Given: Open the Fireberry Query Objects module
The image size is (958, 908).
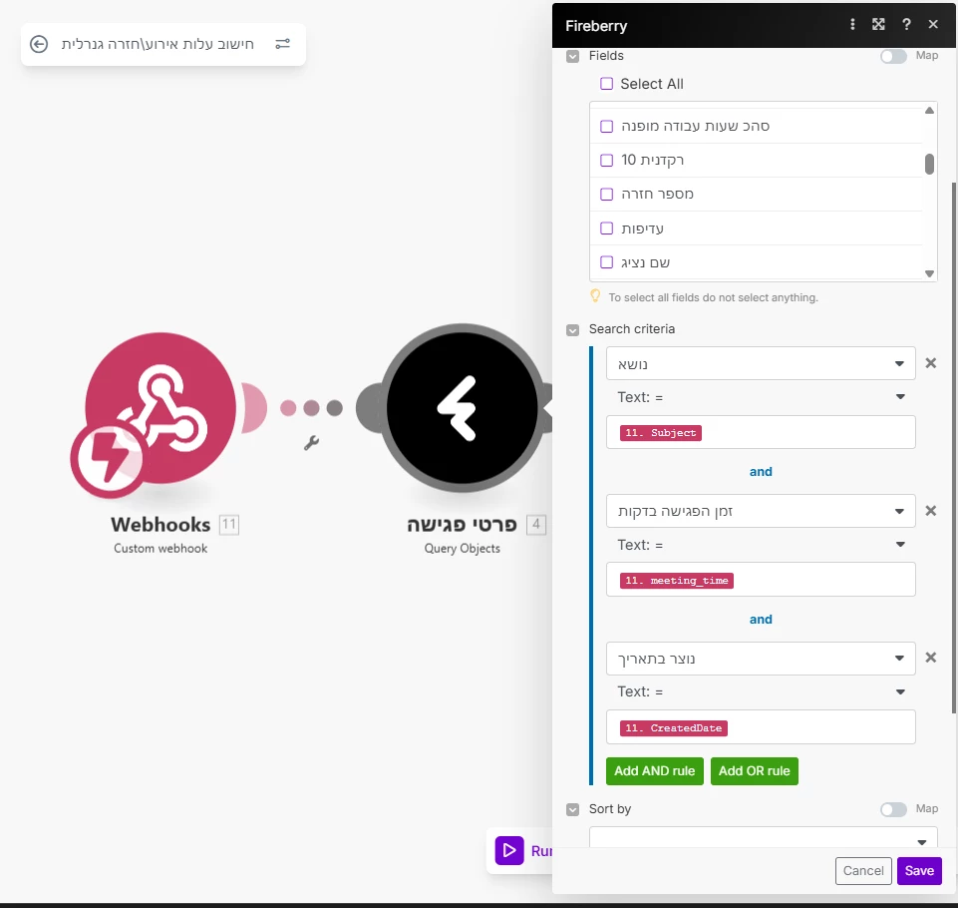Looking at the screenshot, I should [462, 408].
